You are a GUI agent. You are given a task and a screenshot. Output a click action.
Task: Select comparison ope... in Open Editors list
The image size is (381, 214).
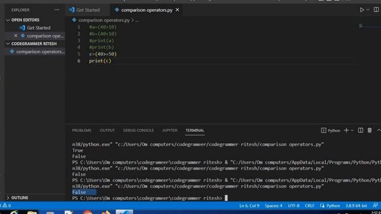(45, 36)
